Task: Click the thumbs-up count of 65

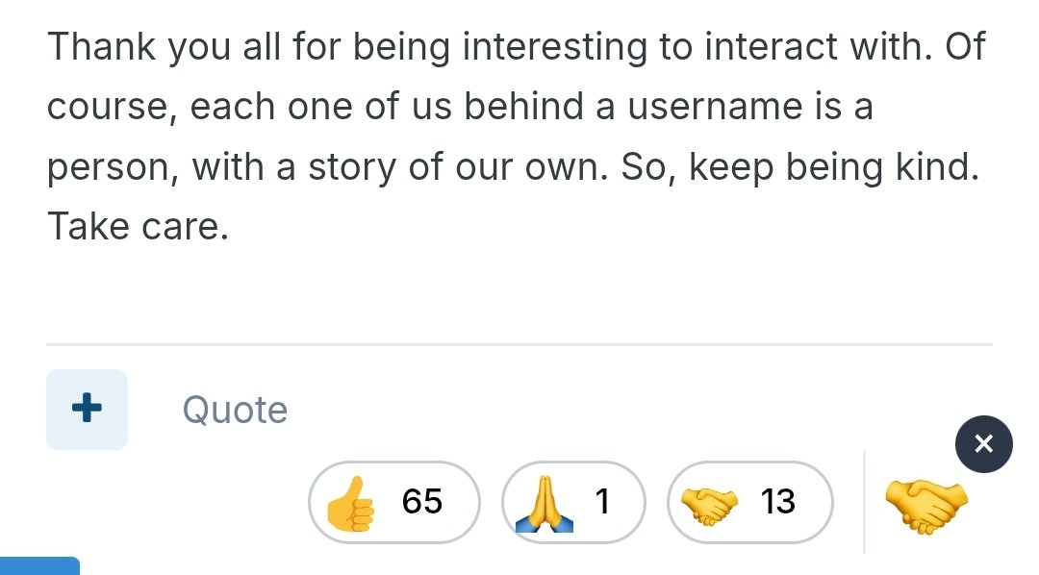Action: point(421,502)
